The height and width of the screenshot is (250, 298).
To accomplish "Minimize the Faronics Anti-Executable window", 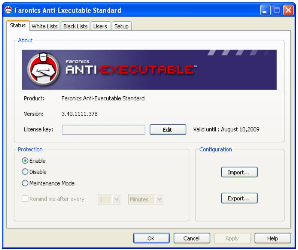I will [265, 10].
